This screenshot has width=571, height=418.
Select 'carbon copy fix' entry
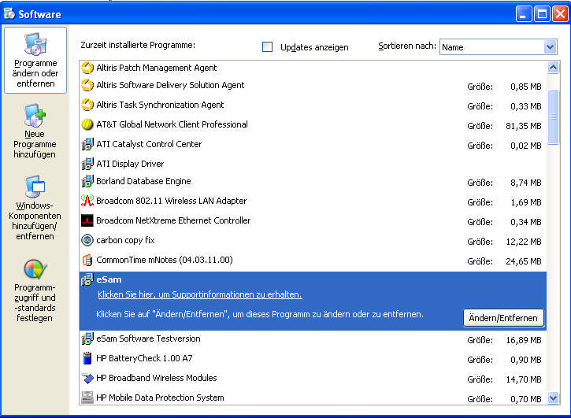(313, 240)
